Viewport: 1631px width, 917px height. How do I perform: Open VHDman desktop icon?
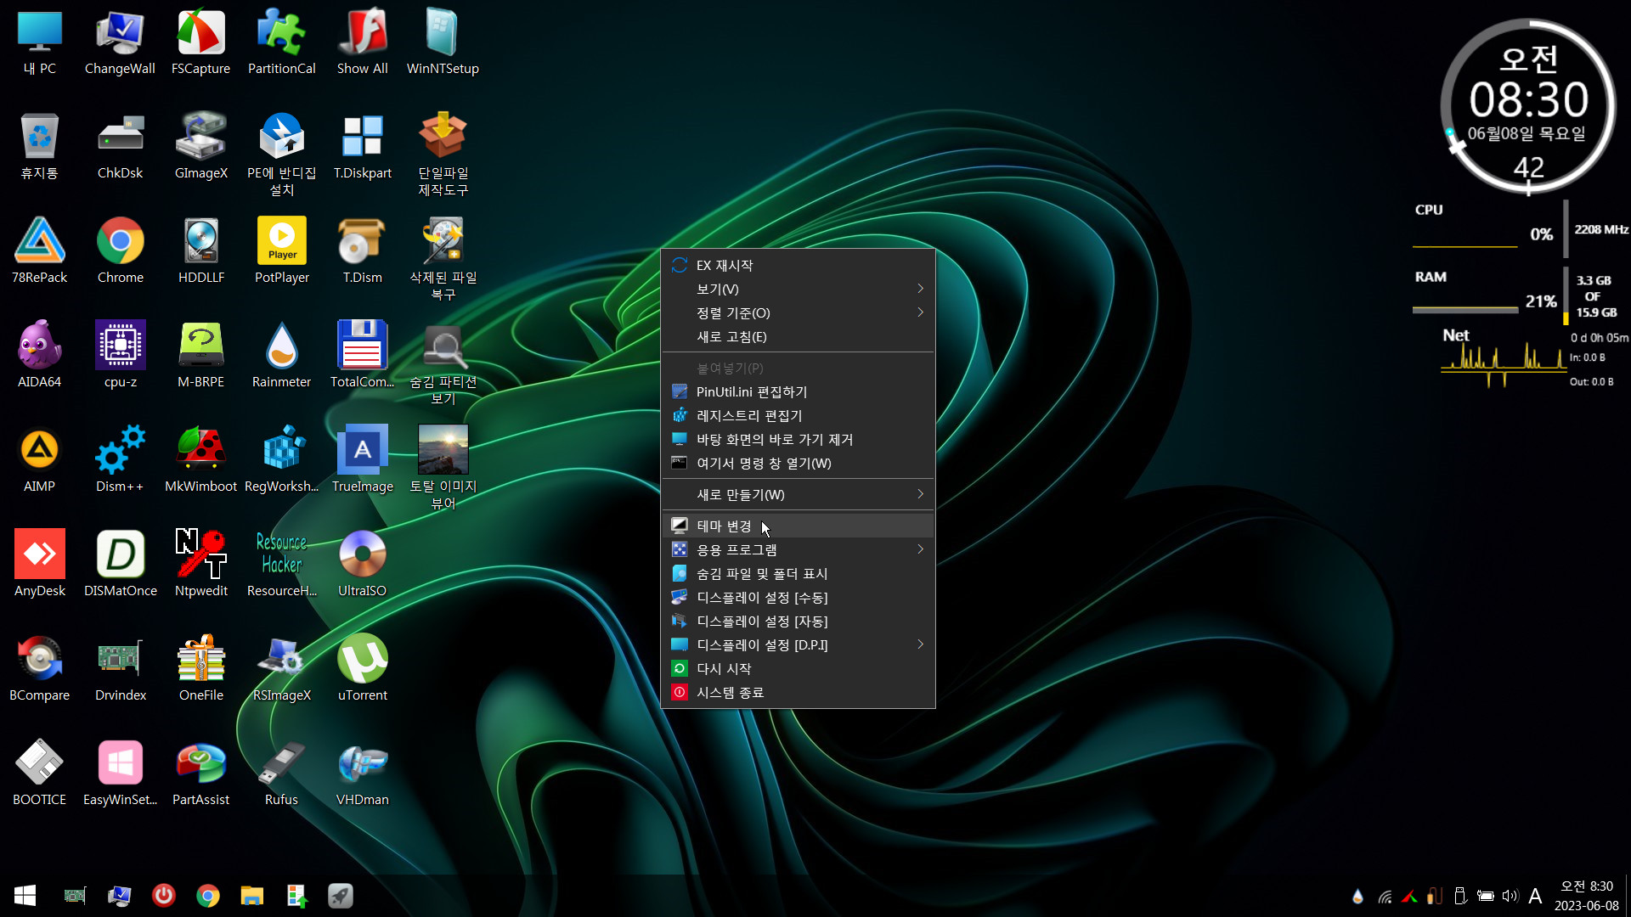pos(362,774)
